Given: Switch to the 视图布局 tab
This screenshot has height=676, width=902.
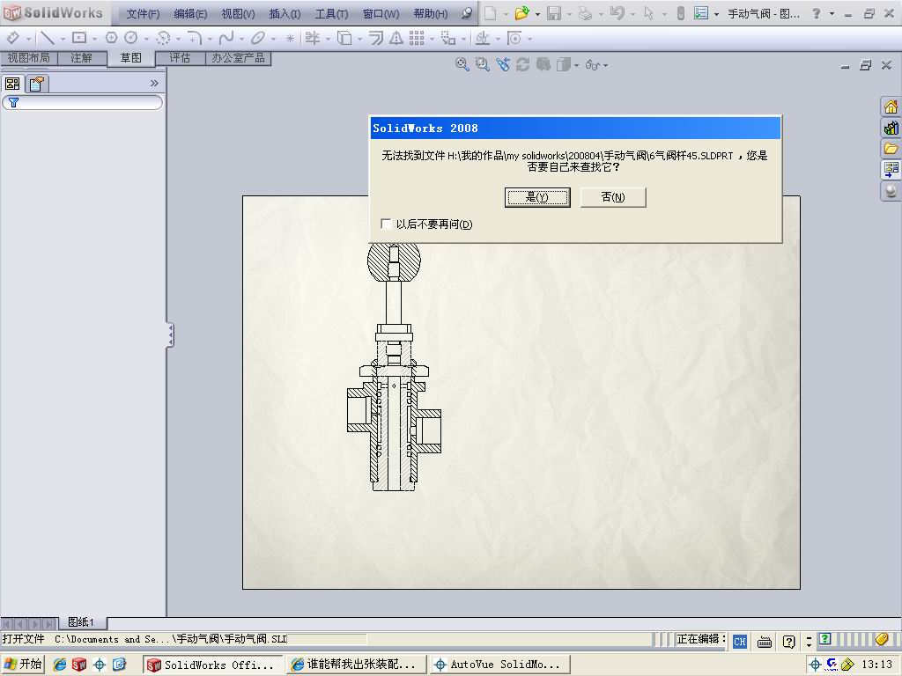Looking at the screenshot, I should 29,57.
